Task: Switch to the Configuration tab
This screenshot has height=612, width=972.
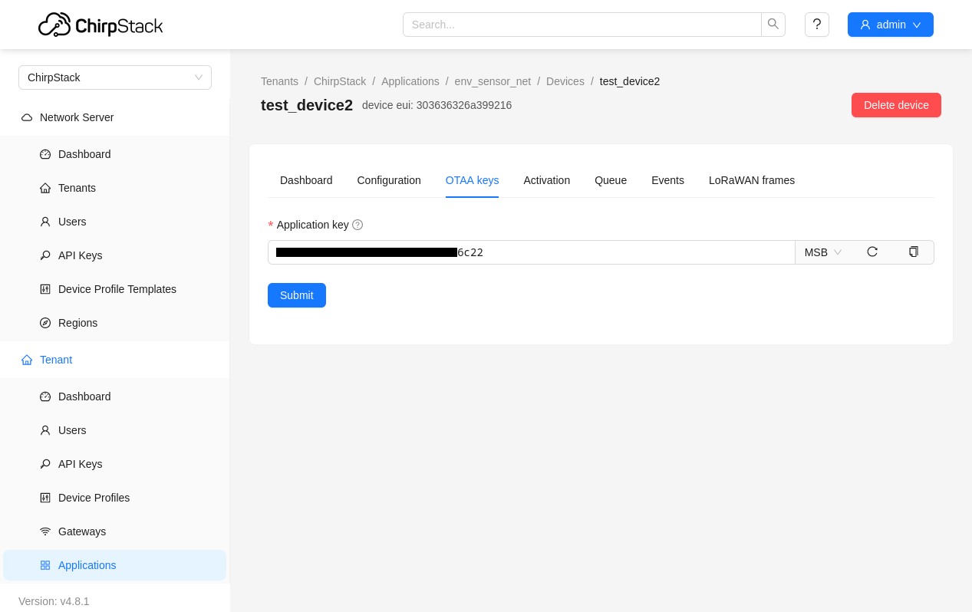Action: click(x=389, y=180)
